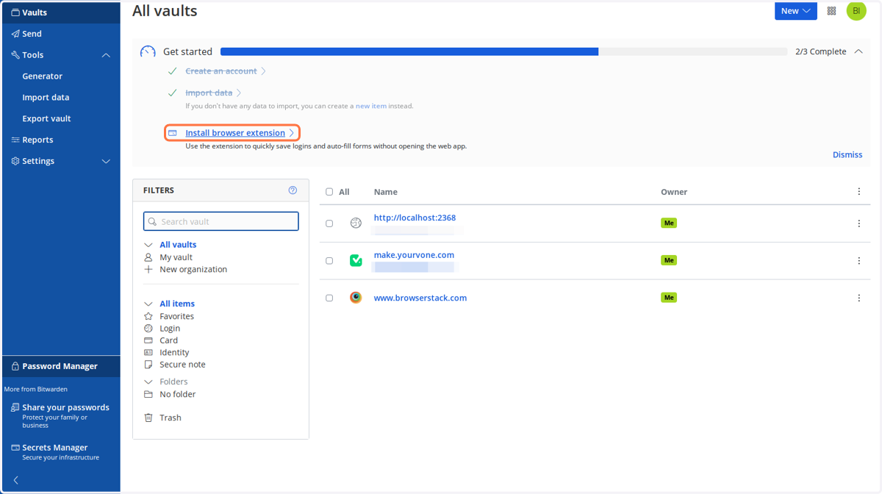Open the Generator tool
Viewport: 882px width, 494px height.
coord(42,76)
